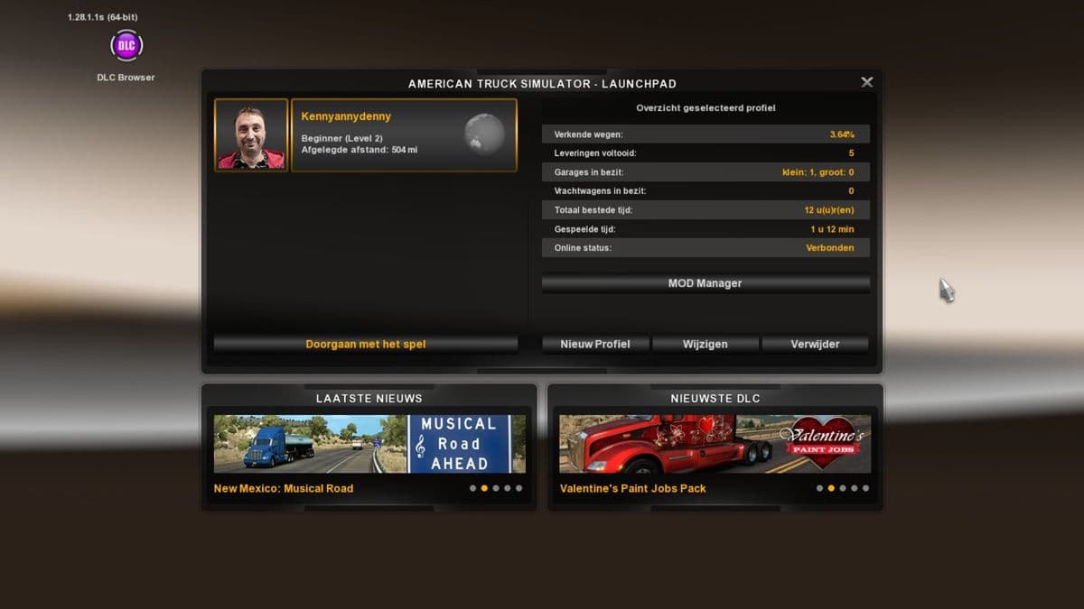Open the MOD Manager
This screenshot has width=1084, height=609.
point(706,283)
